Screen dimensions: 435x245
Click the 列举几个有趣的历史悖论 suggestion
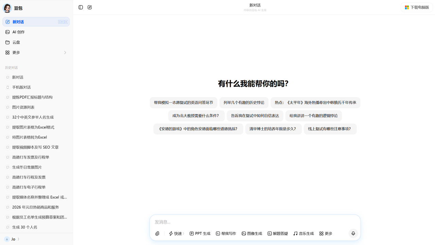(244, 103)
